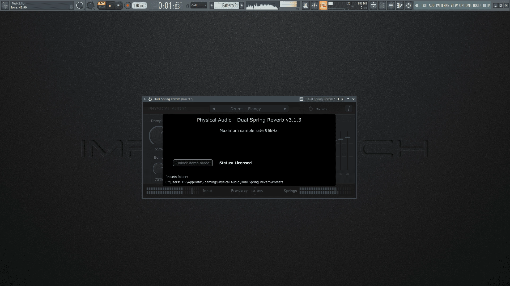Open the ADD menu
Viewport: 510px width, 286px height.
pyautogui.click(x=432, y=5)
